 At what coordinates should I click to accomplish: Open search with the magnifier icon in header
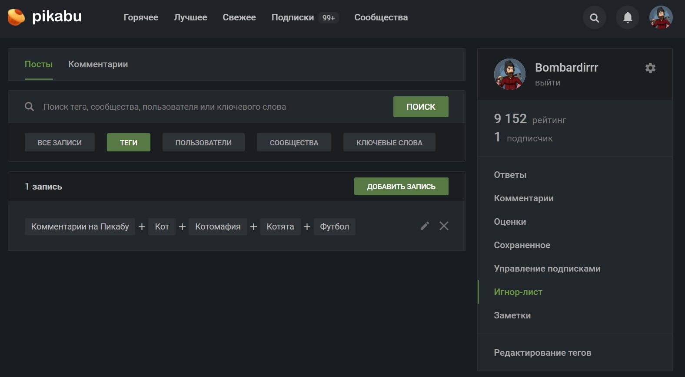click(x=594, y=18)
